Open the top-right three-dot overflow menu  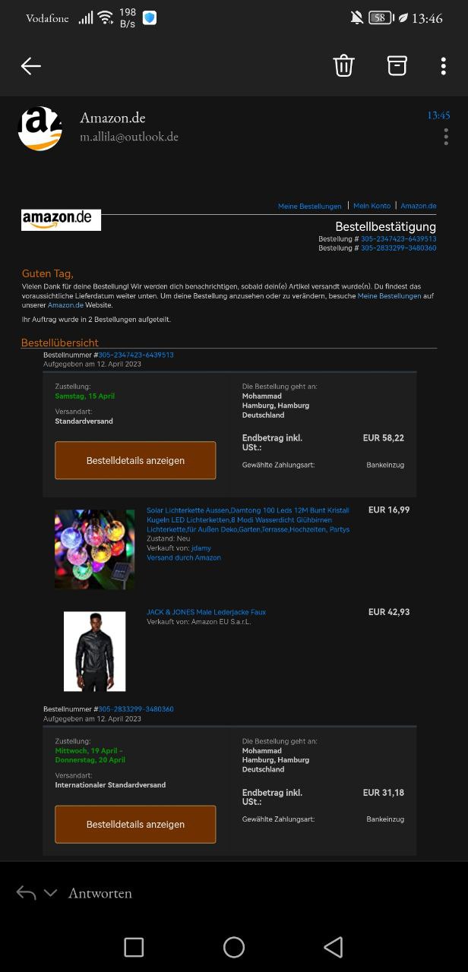coord(443,66)
